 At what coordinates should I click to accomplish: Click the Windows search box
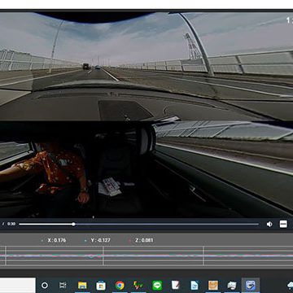18,286
